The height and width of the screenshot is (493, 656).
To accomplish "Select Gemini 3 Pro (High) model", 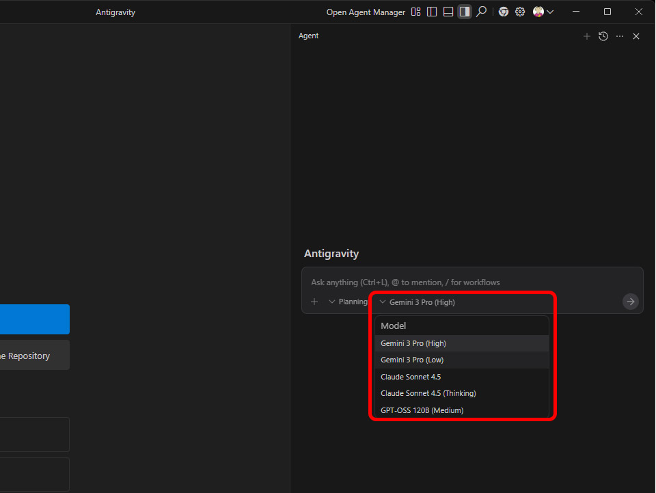I will point(462,343).
